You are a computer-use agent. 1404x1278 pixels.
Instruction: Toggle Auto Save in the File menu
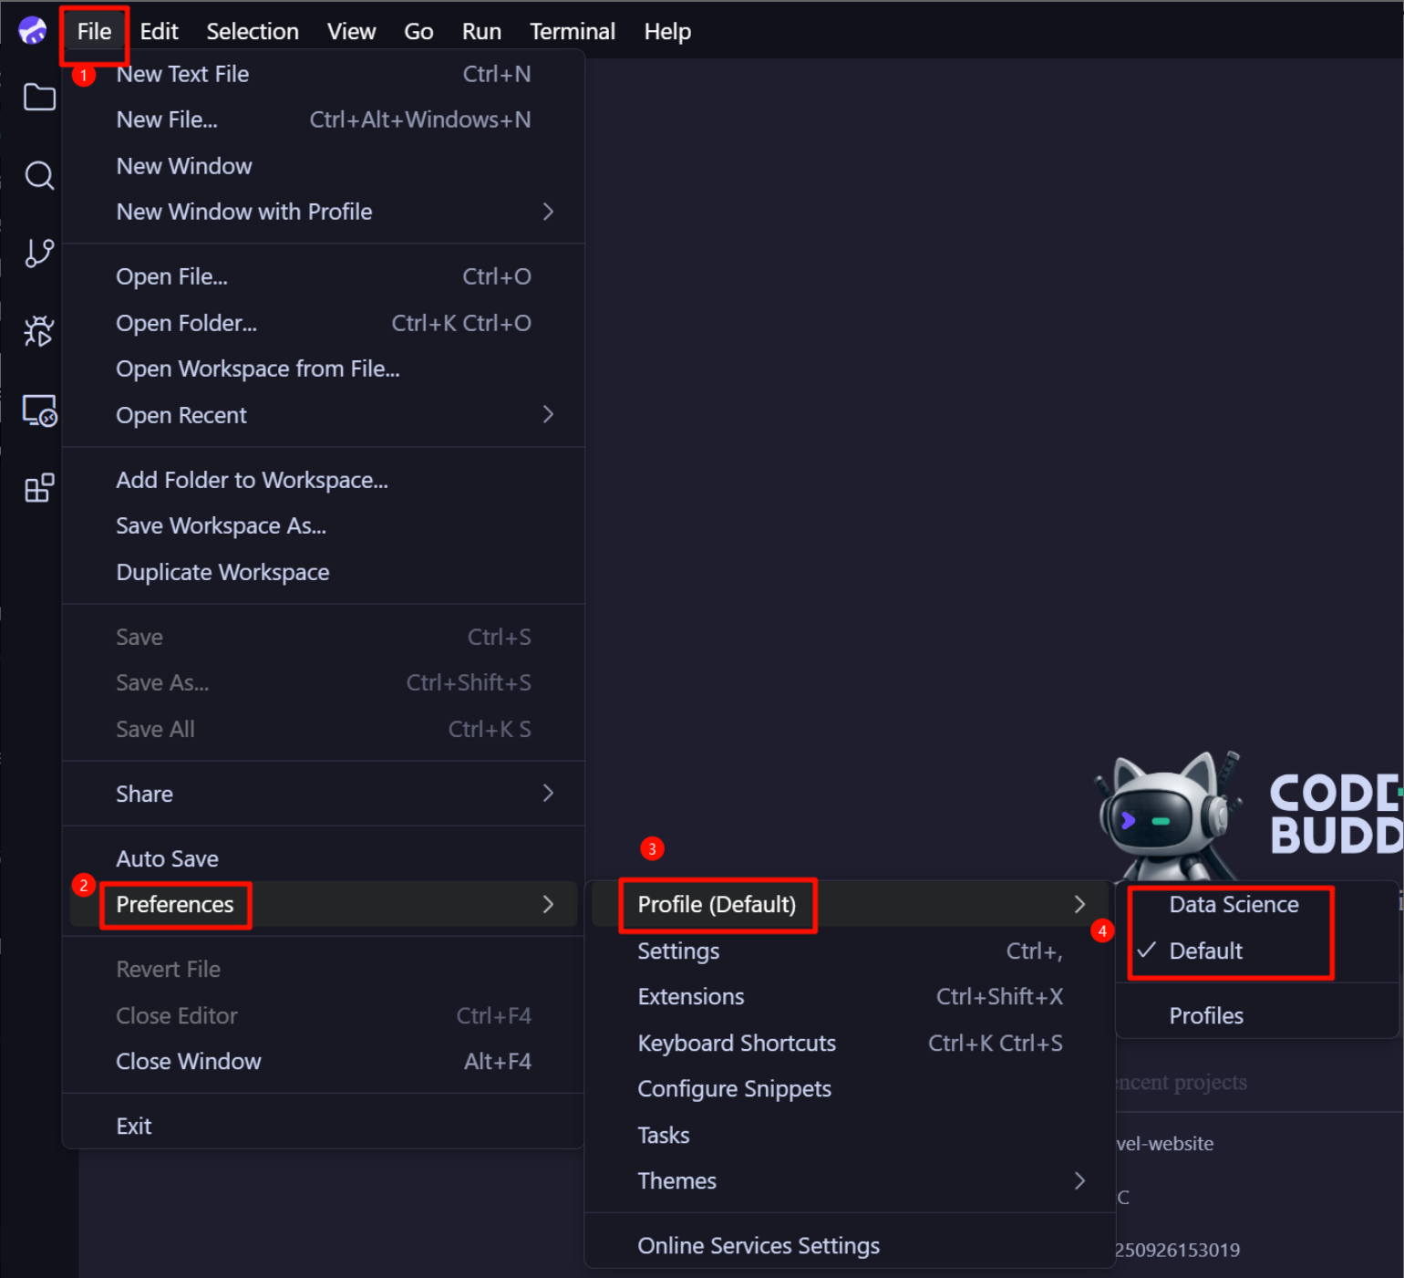pos(167,857)
